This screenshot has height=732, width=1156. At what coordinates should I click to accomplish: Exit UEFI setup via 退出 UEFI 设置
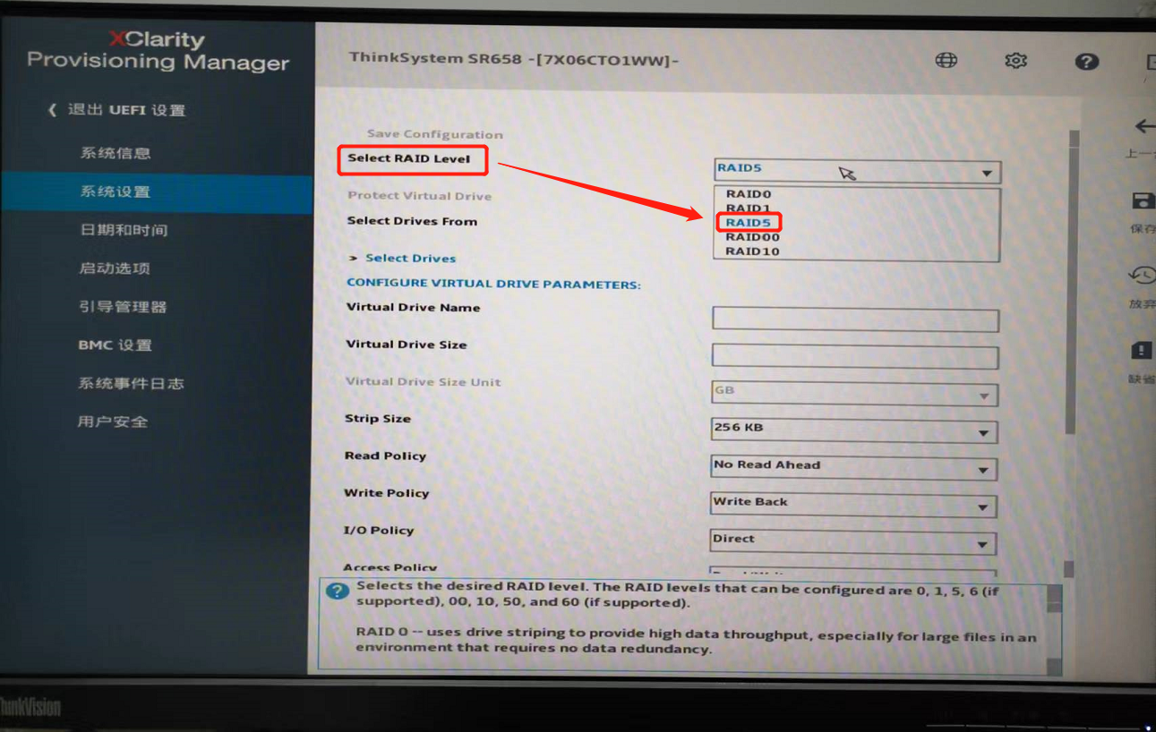click(x=116, y=110)
